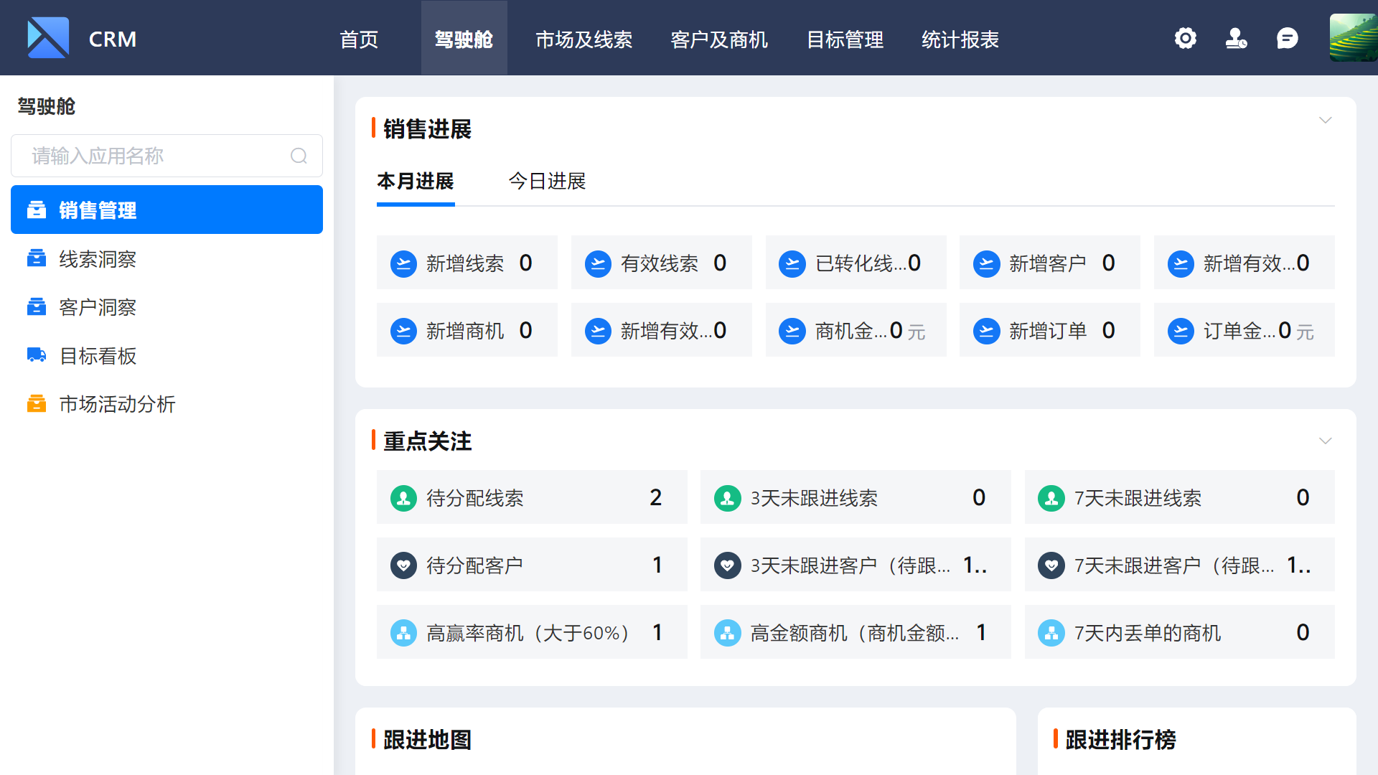Click the user avatar thumbnail at top right
The image size is (1378, 775).
click(x=1352, y=37)
